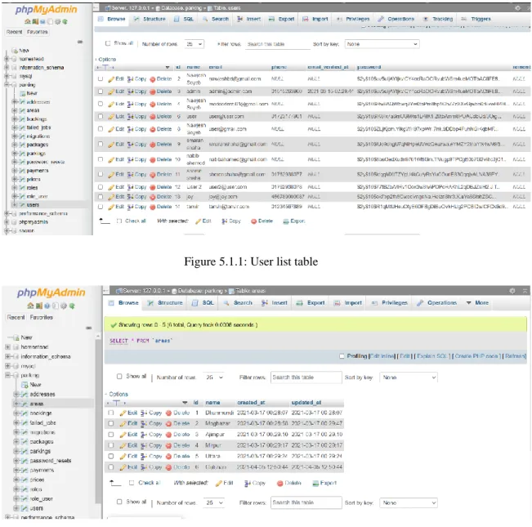Click Copy icon for the User 2 row

[x=130, y=187]
